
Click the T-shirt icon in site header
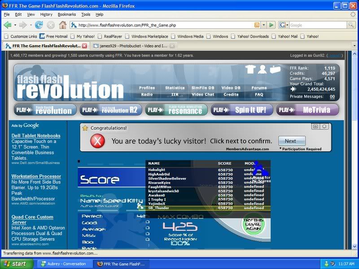(x=251, y=69)
